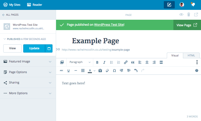This screenshot has width=201, height=121.
Task: Click the Featured Image picture icon
Action: click(5, 62)
